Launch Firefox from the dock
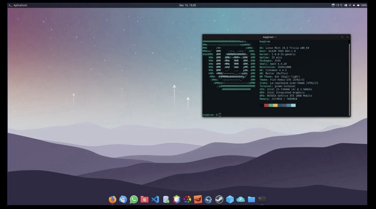Image resolution: width=376 pixels, height=209 pixels. tap(112, 199)
